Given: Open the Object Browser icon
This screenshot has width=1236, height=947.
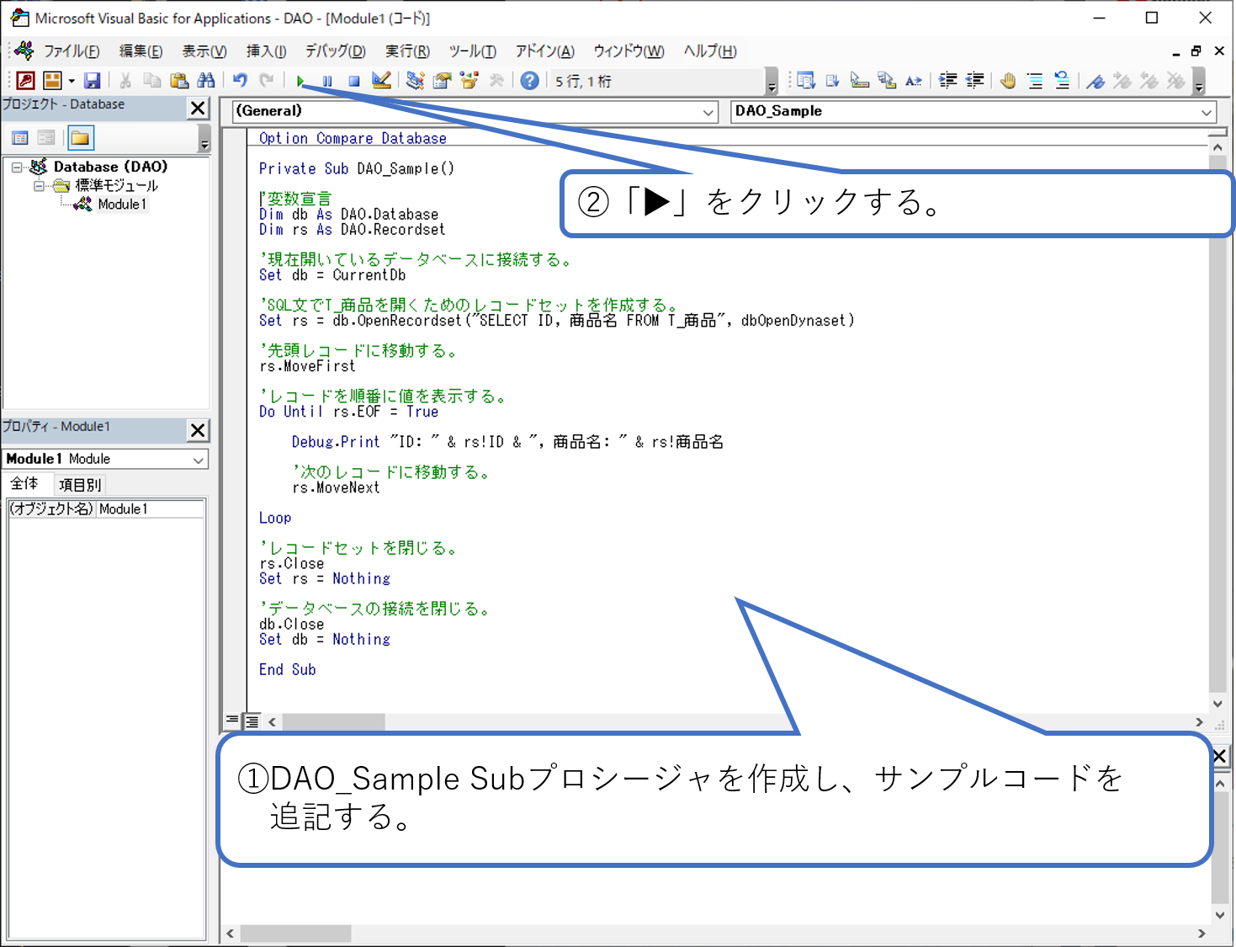Looking at the screenshot, I should pyautogui.click(x=468, y=80).
